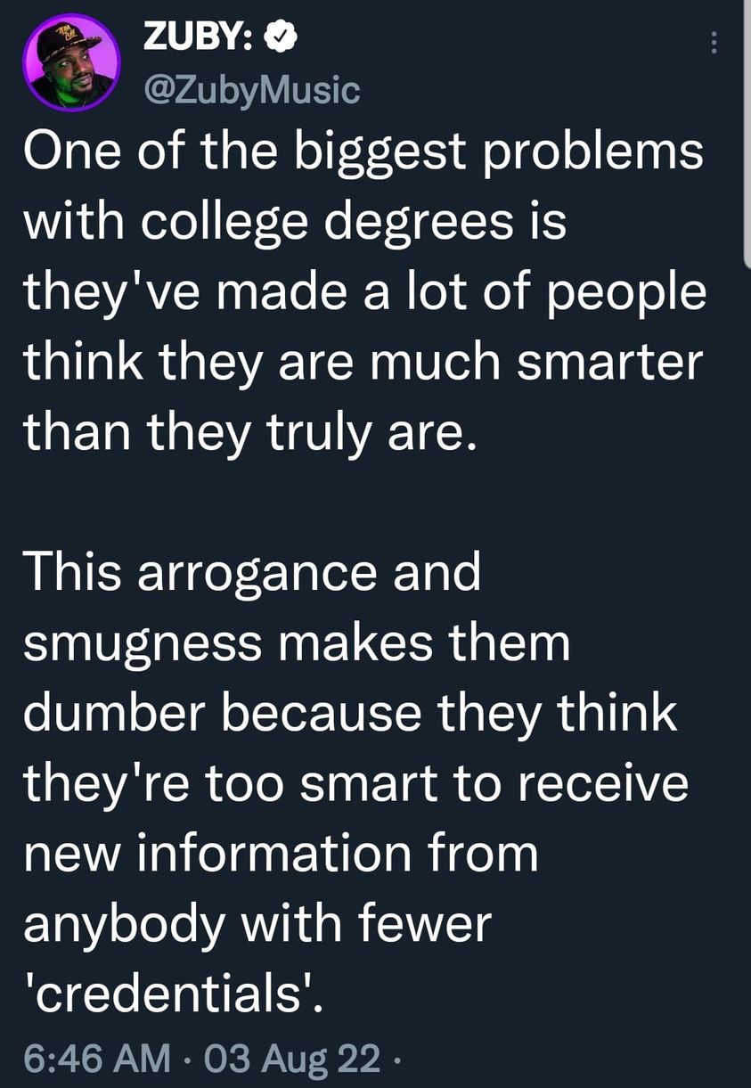Click the scrollbar on the right edge
This screenshot has height=1088, width=751.
[x=747, y=134]
